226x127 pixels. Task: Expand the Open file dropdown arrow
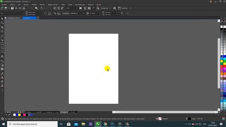[x=8, y=8]
